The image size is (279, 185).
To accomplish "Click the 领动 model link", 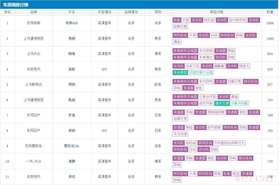I will pos(72,177).
